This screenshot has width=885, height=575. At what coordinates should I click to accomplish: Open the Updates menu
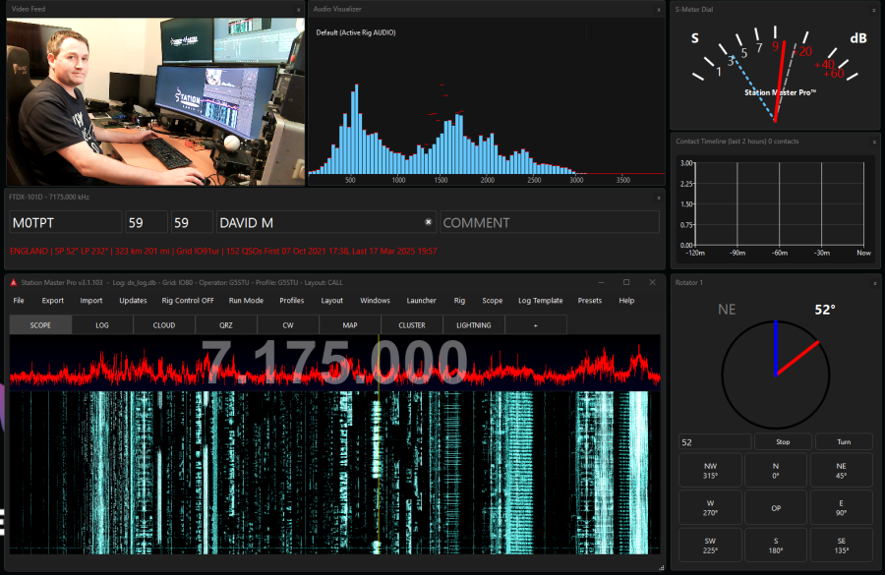[x=133, y=300]
